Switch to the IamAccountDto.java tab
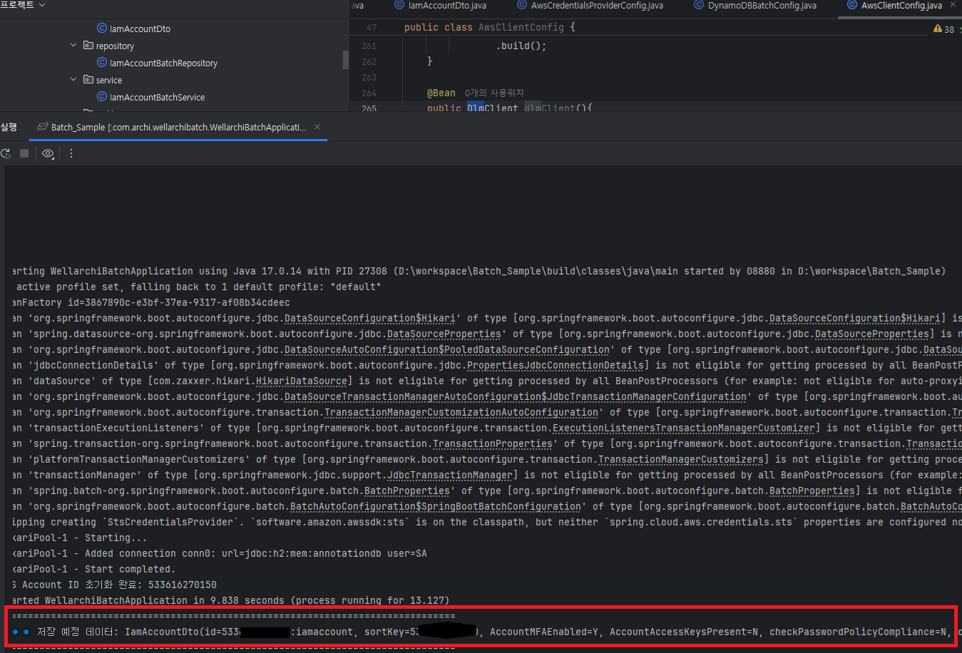This screenshot has height=653, width=962. coord(446,6)
